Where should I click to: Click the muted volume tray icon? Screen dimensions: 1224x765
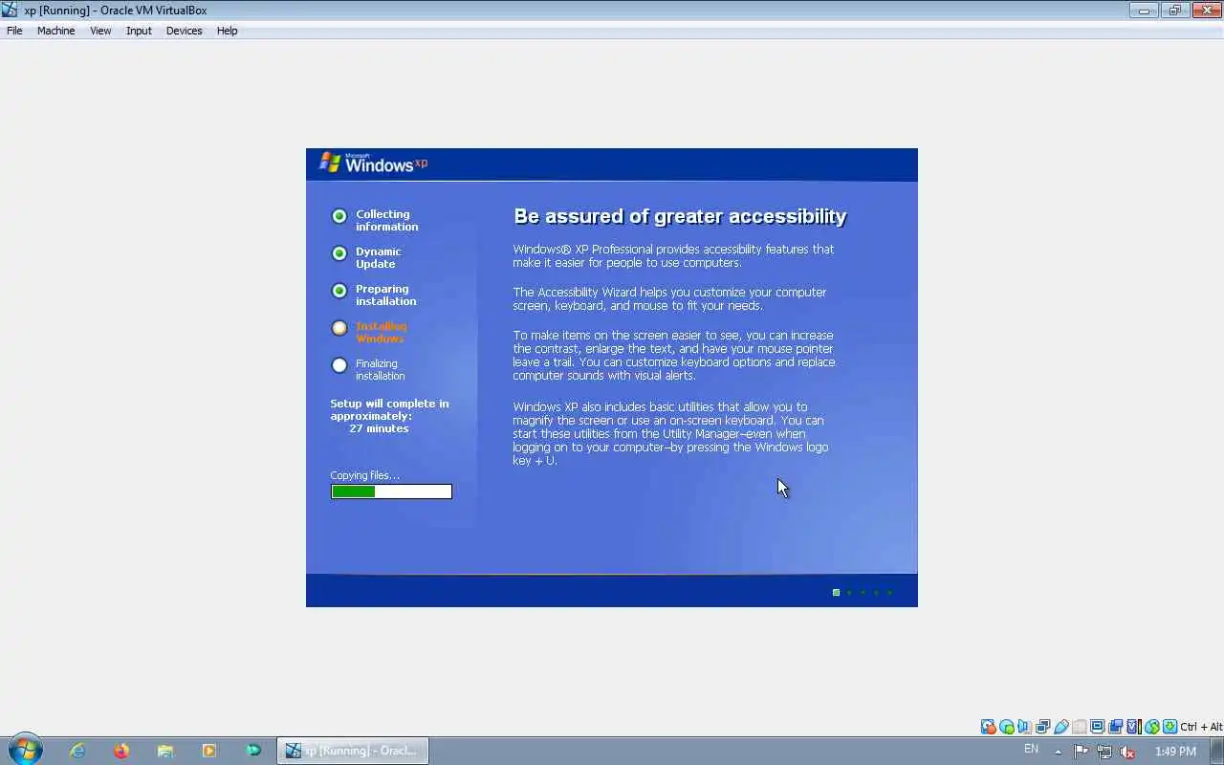tap(1128, 752)
